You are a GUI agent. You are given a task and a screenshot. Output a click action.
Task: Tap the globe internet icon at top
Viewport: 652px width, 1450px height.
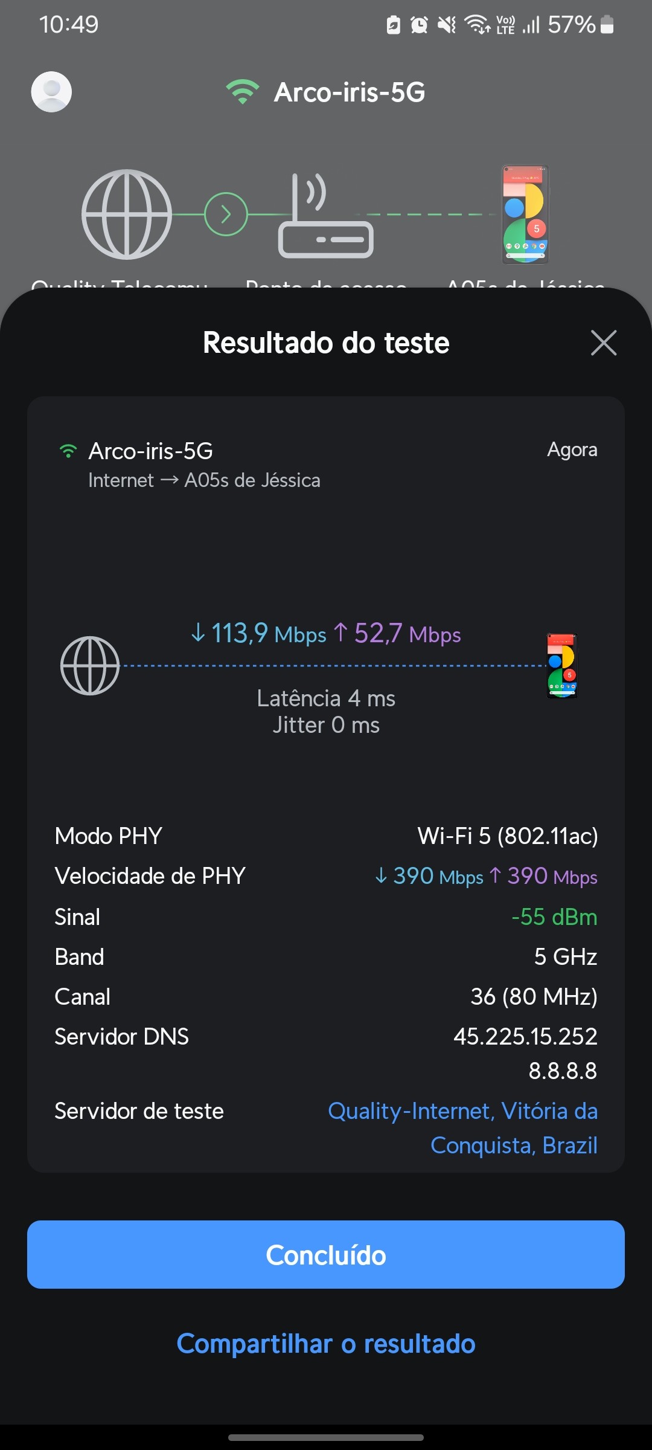tap(127, 214)
